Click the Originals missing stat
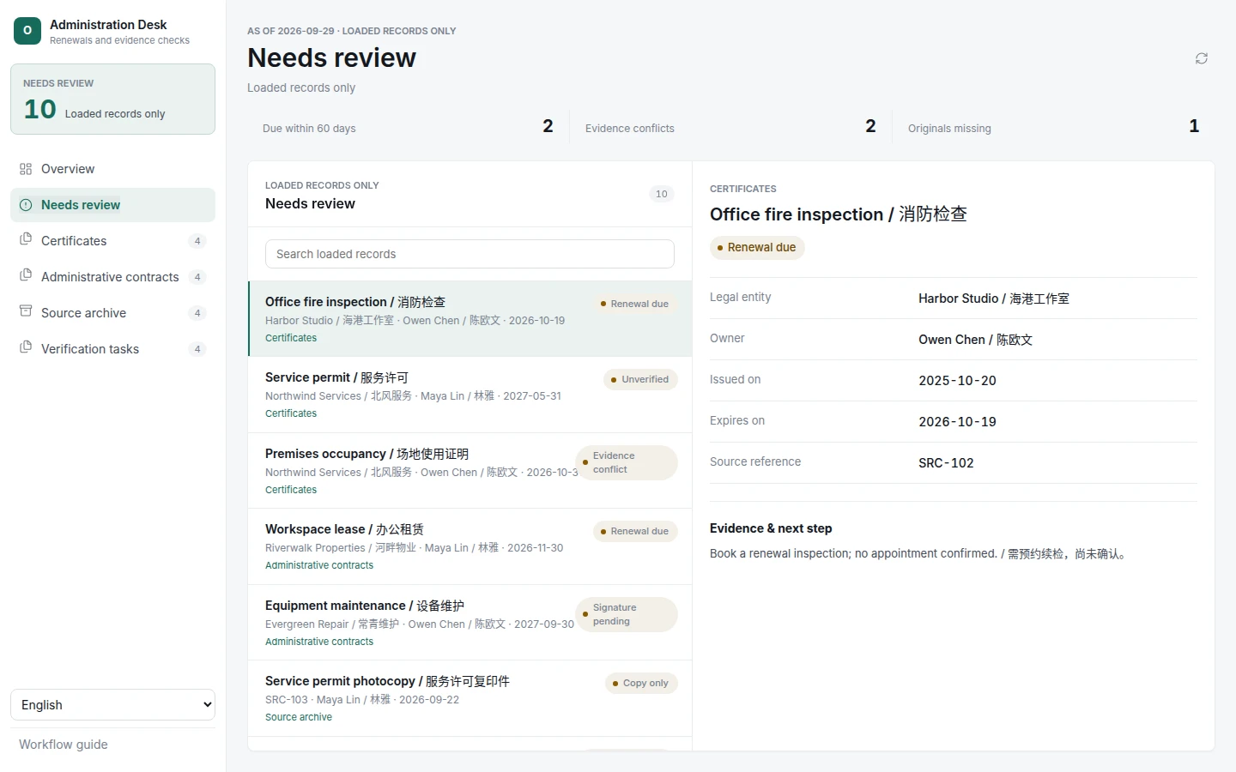Image resolution: width=1236 pixels, height=772 pixels. [x=1053, y=128]
